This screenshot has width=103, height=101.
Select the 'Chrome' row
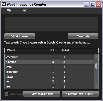point(49,62)
